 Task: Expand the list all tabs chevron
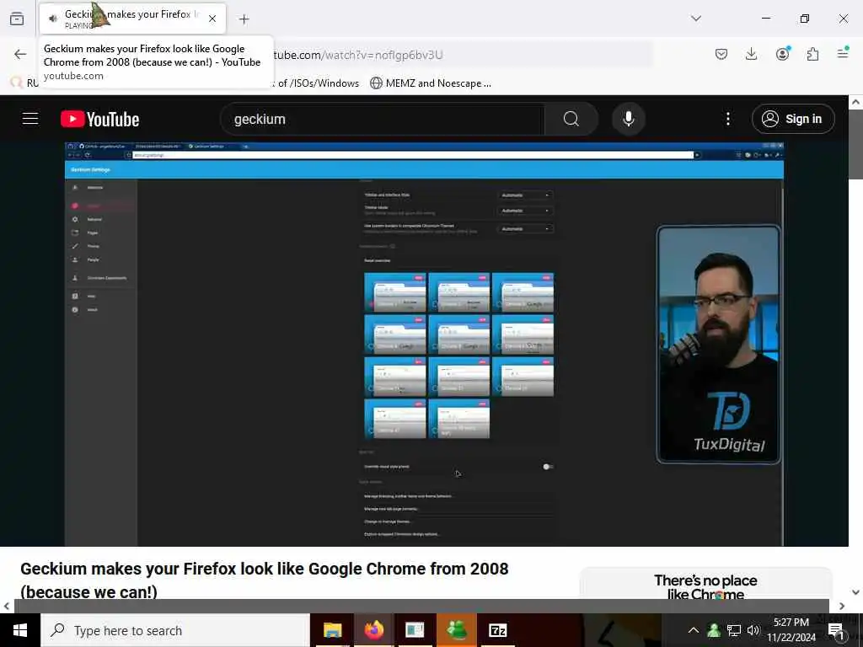point(696,19)
